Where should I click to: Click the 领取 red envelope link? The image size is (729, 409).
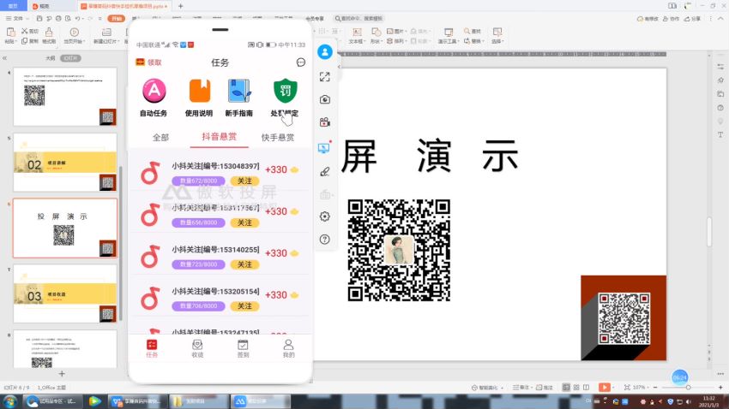[148, 62]
